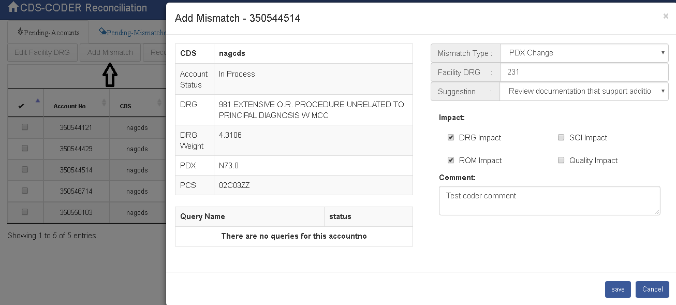The height and width of the screenshot is (305, 676).
Task: Uncheck the ROM Impact checkbox
Action: (451, 161)
